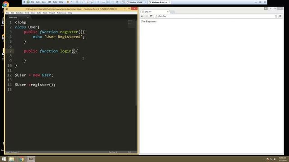
Task: Click the Chrome user profile icon
Action: pos(266,9)
